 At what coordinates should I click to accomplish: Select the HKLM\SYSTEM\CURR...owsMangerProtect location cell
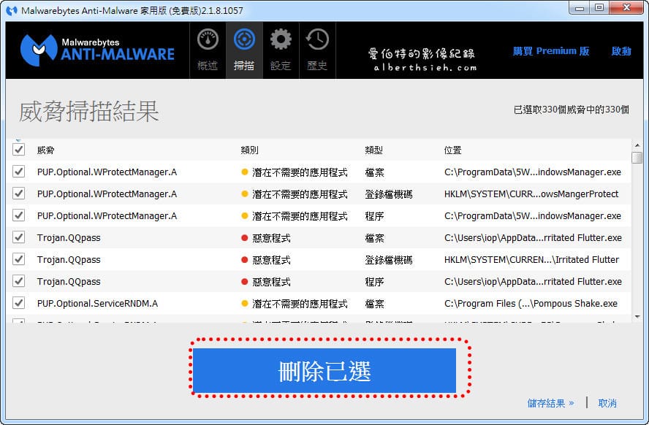tap(531, 194)
